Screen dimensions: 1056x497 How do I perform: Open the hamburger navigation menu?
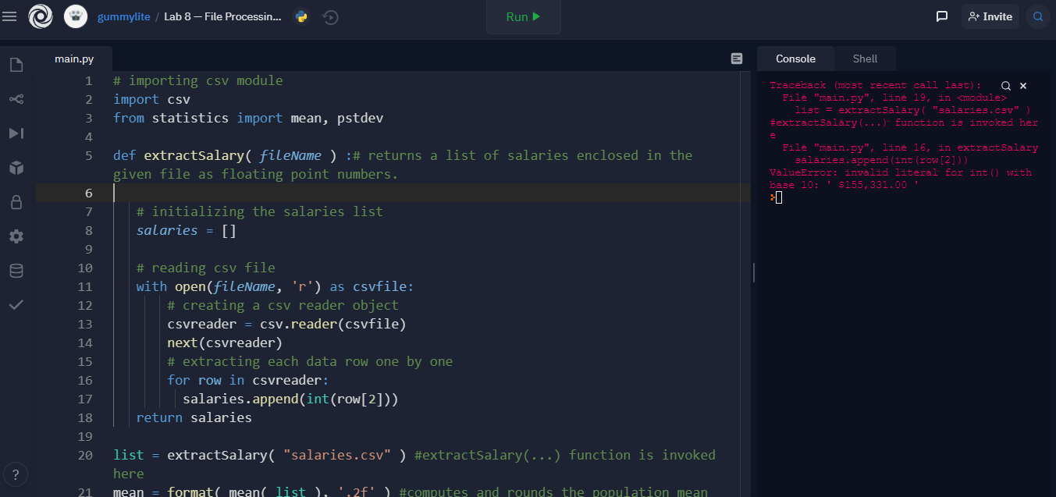click(x=10, y=16)
